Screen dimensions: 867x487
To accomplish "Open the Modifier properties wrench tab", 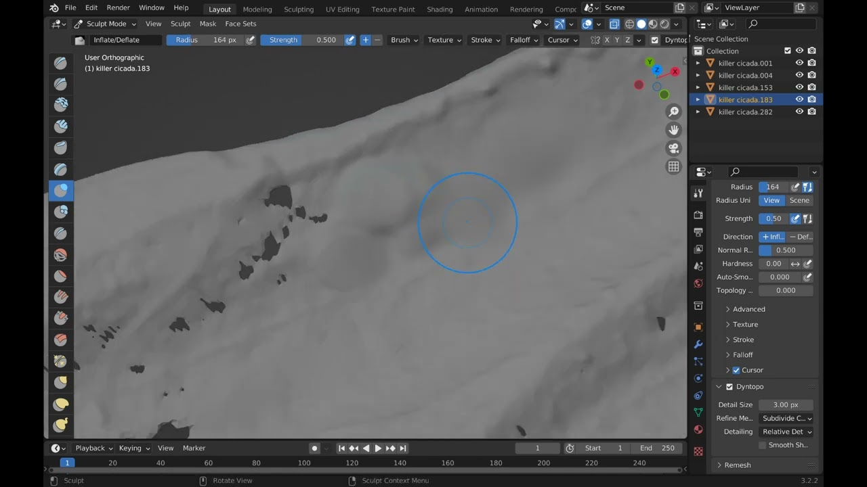I will (x=698, y=344).
